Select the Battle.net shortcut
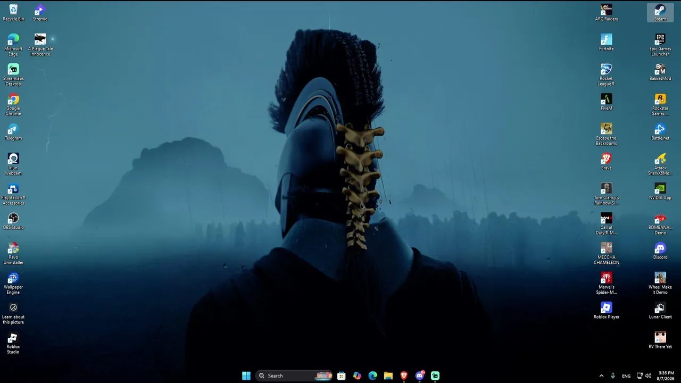Viewport: 681px width, 383px height. tap(660, 132)
